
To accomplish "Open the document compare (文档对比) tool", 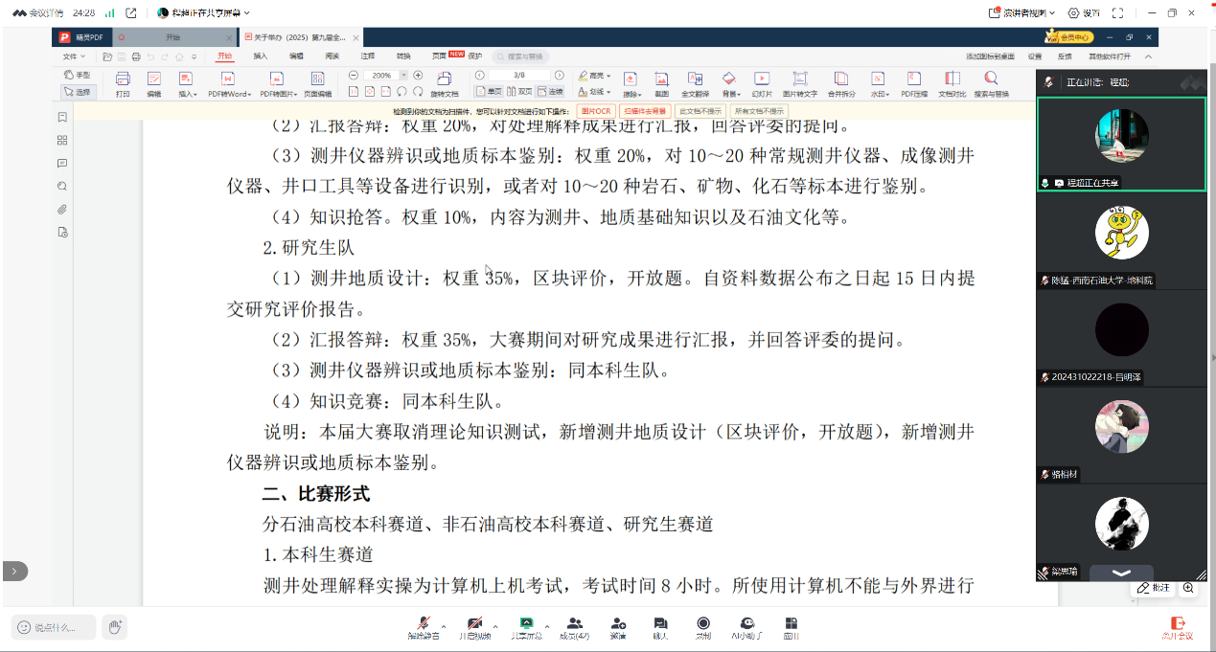I will pyautogui.click(x=952, y=83).
